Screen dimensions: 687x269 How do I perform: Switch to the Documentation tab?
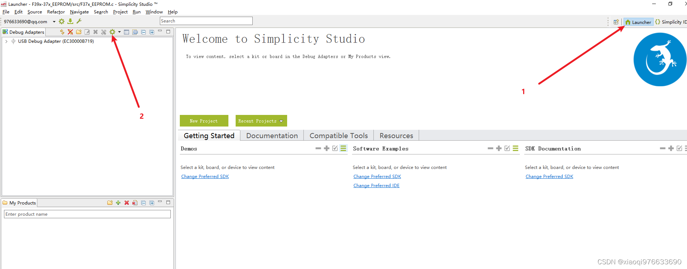[272, 136]
